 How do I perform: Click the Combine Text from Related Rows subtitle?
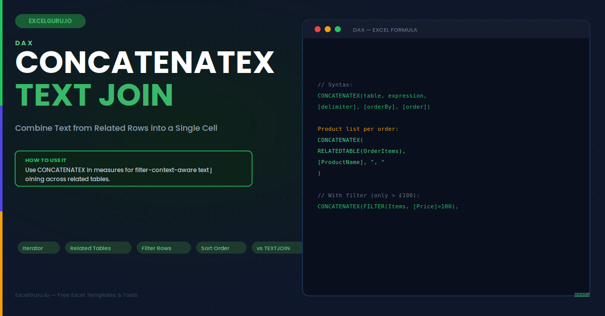116,128
